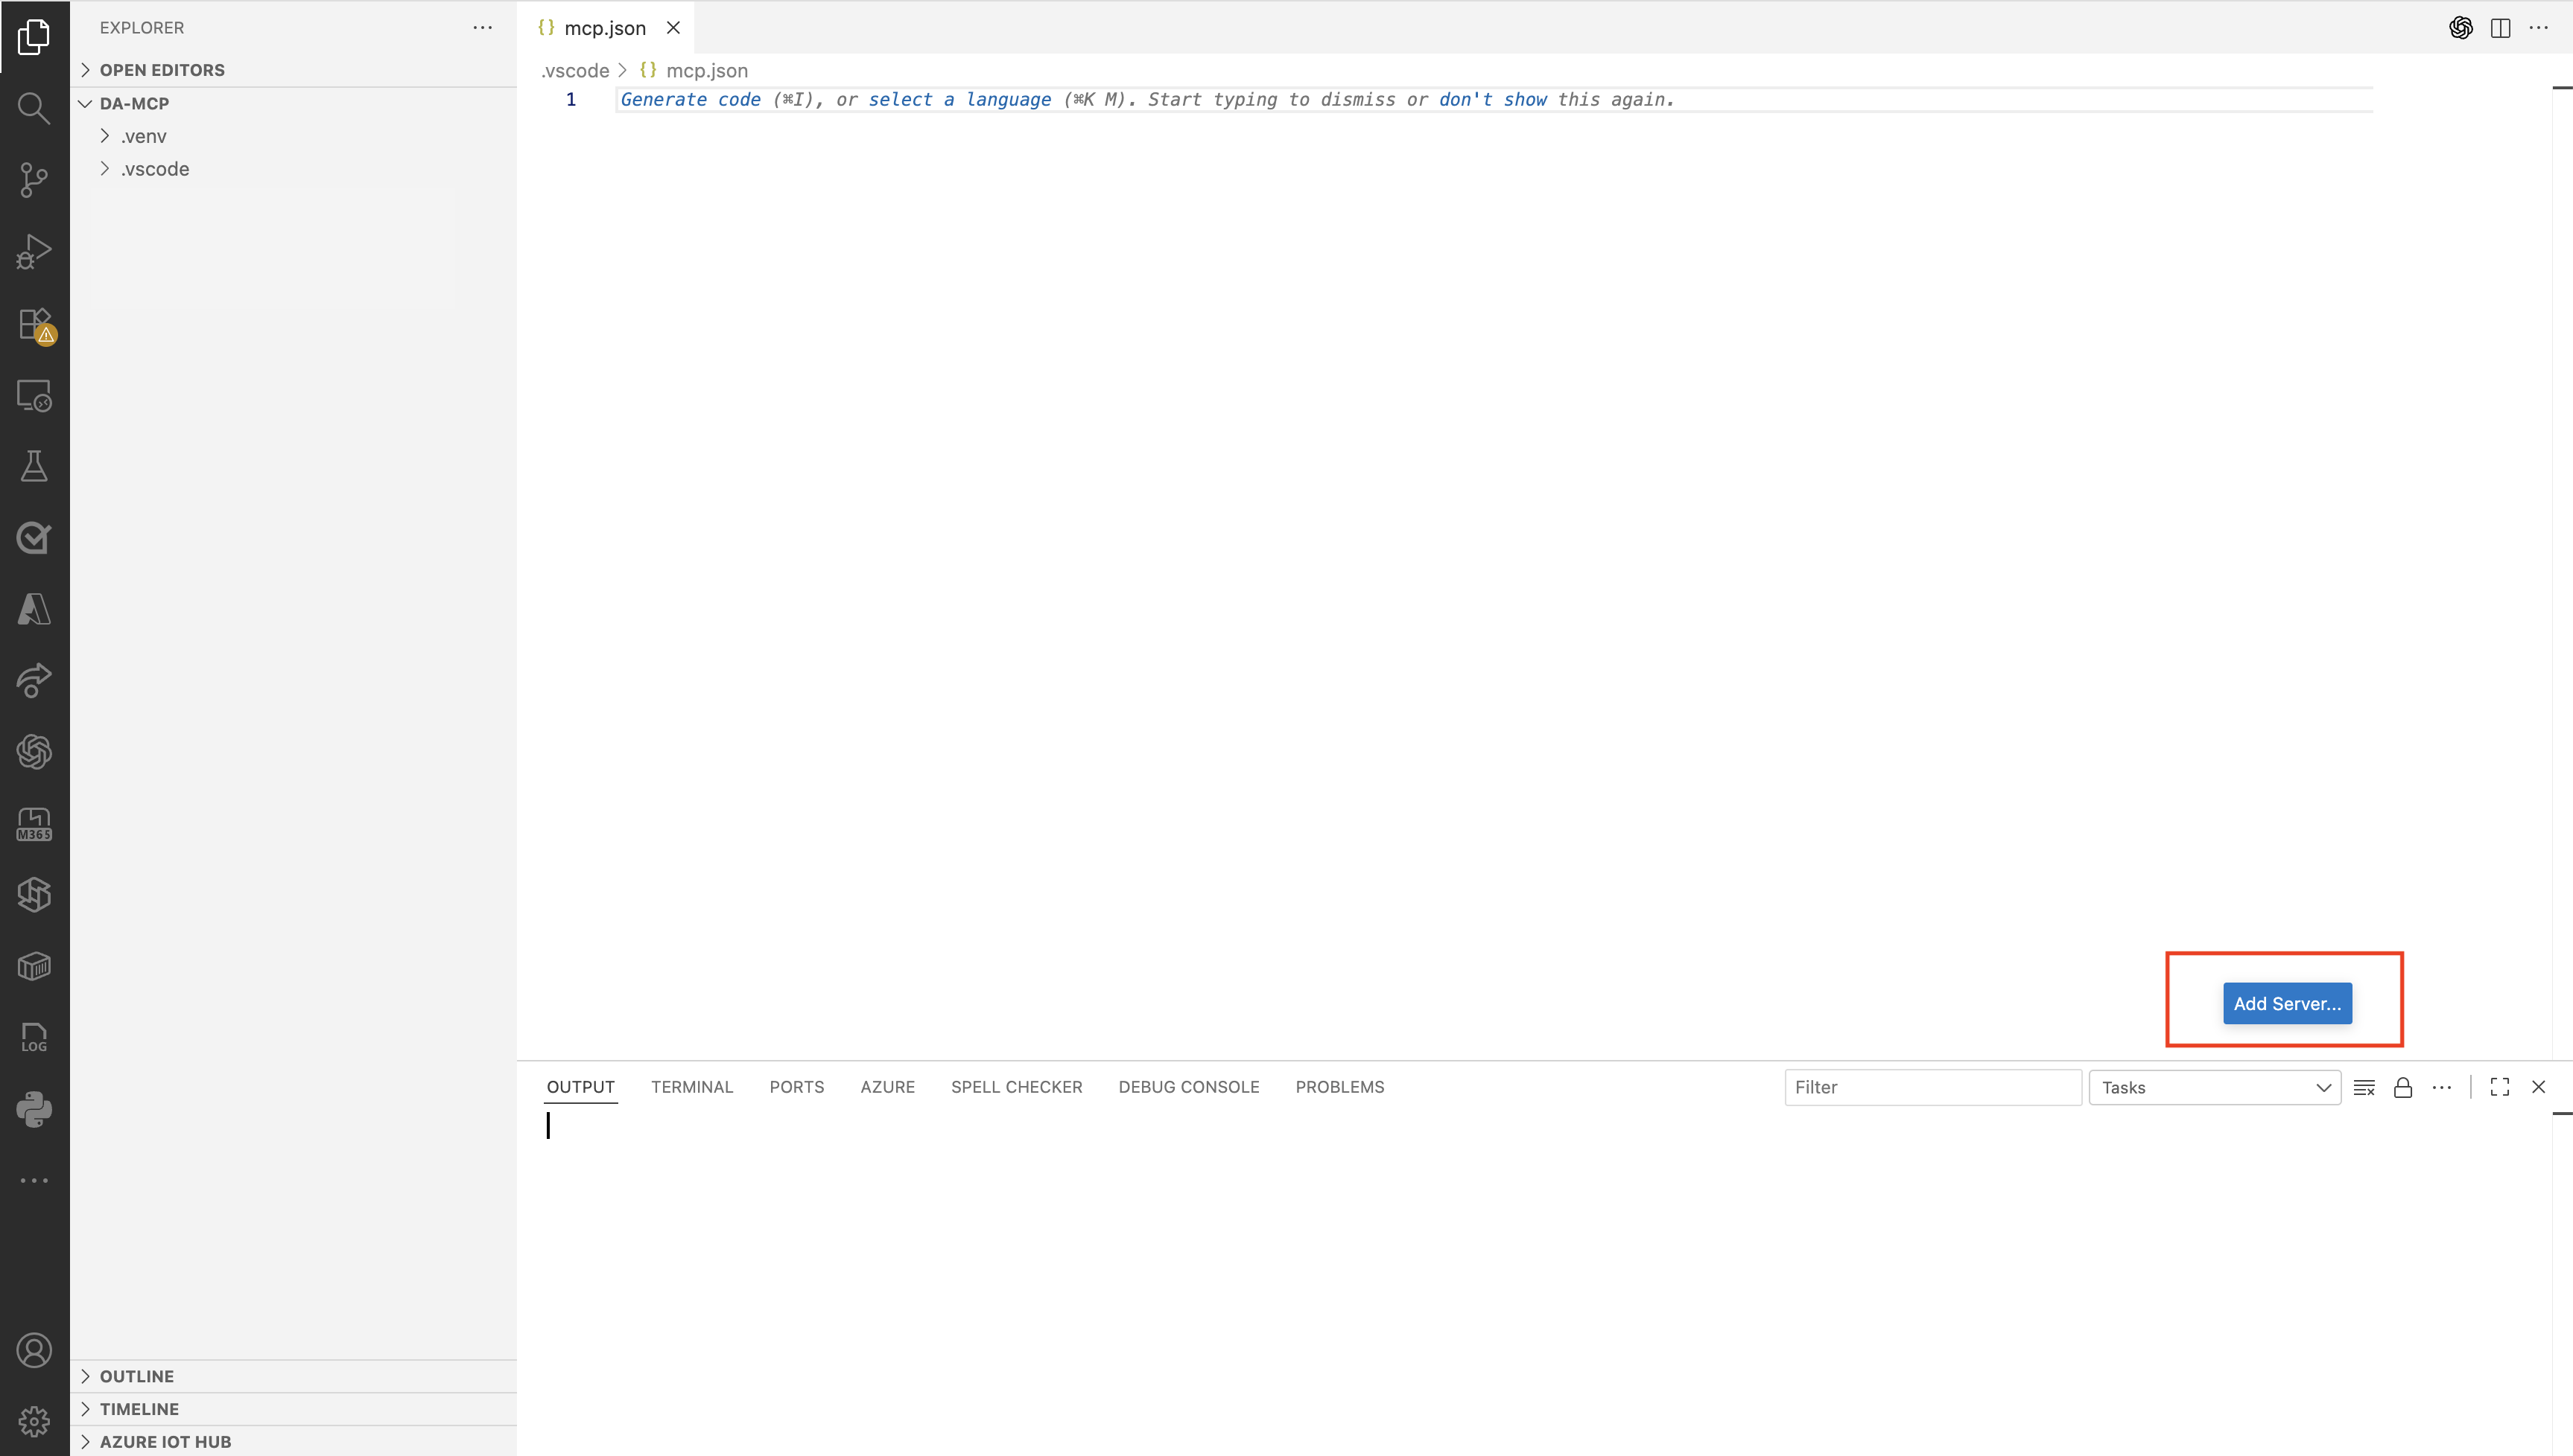Open the Manage gear menu
Screen dimensions: 2573x1456
pyautogui.click(x=34, y=1420)
